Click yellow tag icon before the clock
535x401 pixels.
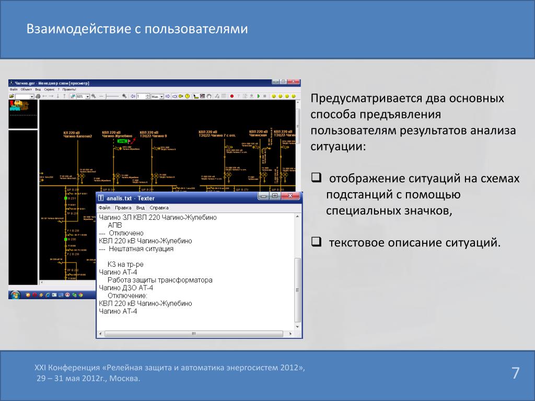click(x=181, y=96)
